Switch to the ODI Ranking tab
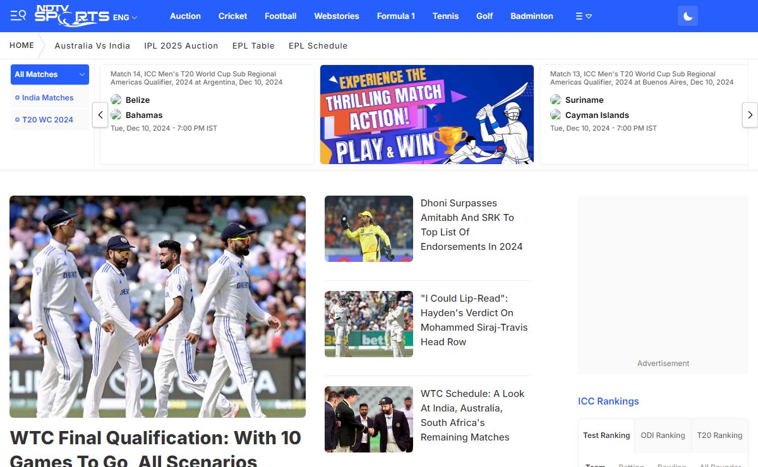This screenshot has width=758, height=467. tap(662, 435)
